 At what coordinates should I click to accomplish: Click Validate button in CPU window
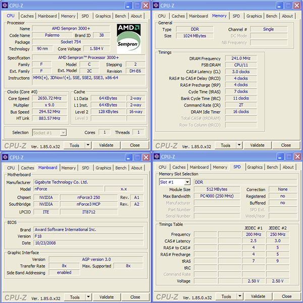click(106, 145)
